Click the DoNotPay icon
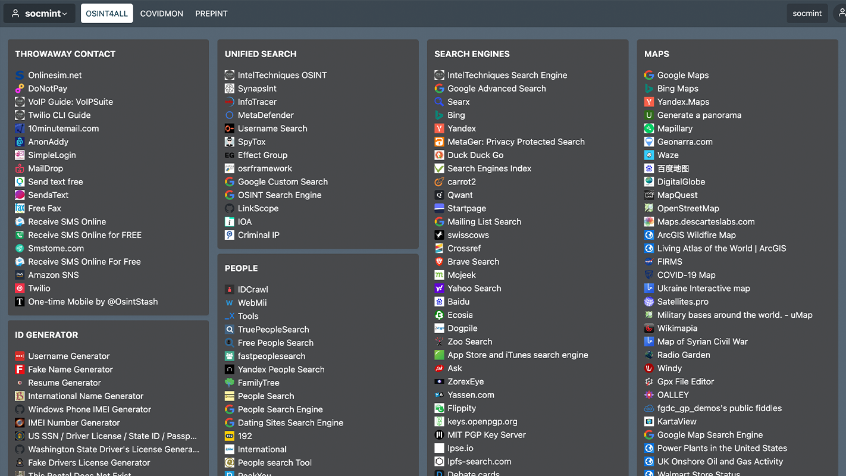The height and width of the screenshot is (476, 846). (x=20, y=89)
